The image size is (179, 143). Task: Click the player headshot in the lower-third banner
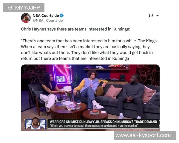[x=36, y=124]
